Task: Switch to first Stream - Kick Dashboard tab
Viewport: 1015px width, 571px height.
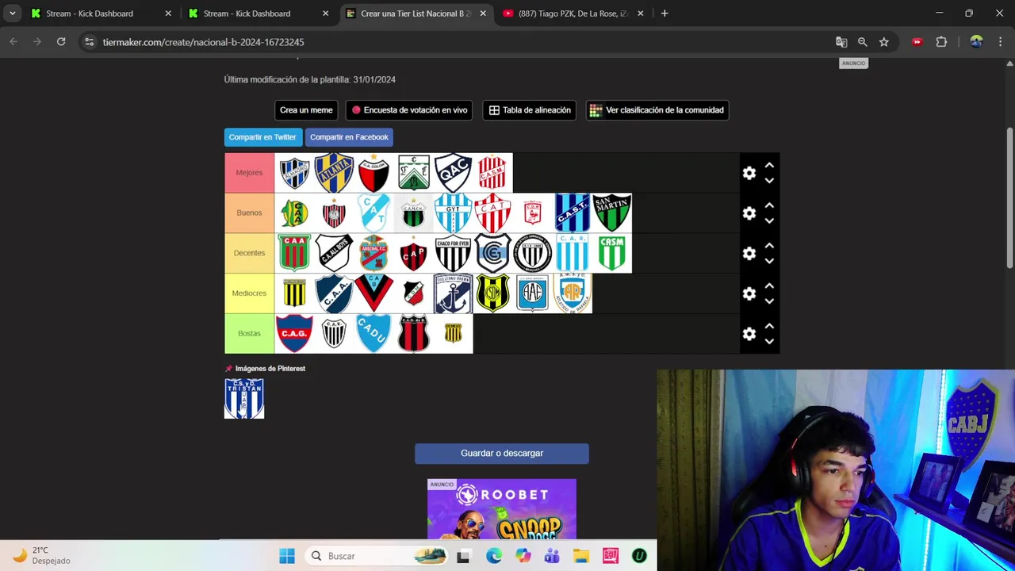Action: point(99,13)
